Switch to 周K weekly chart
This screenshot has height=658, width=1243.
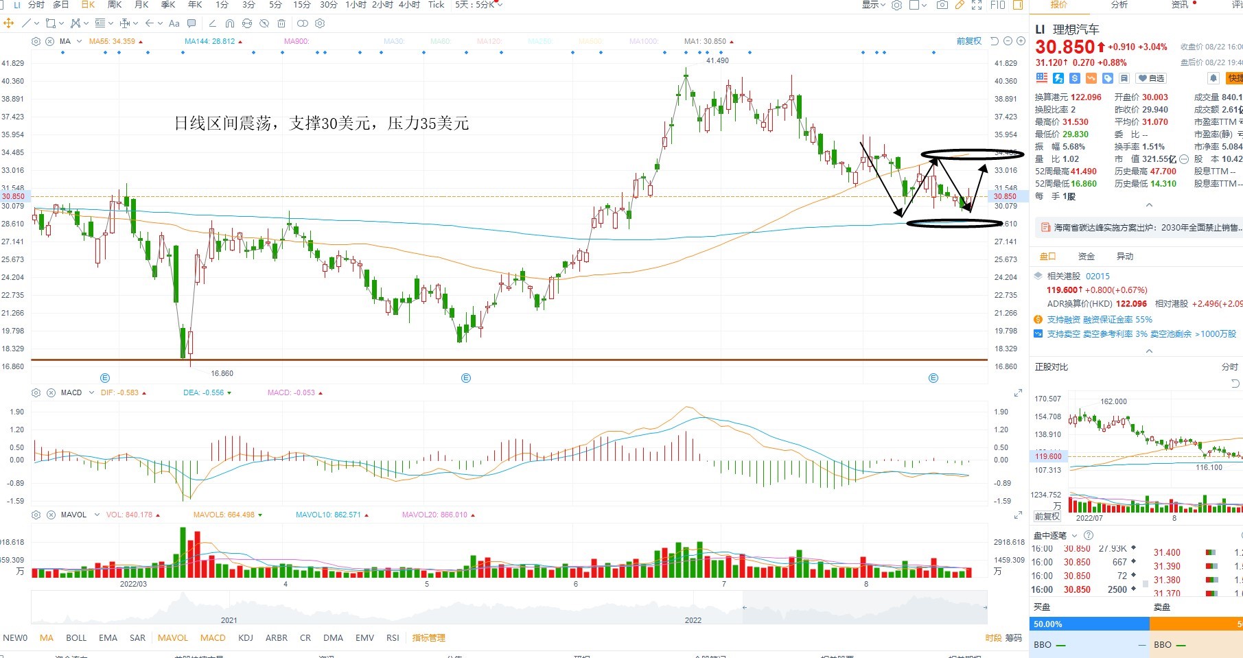(x=115, y=5)
